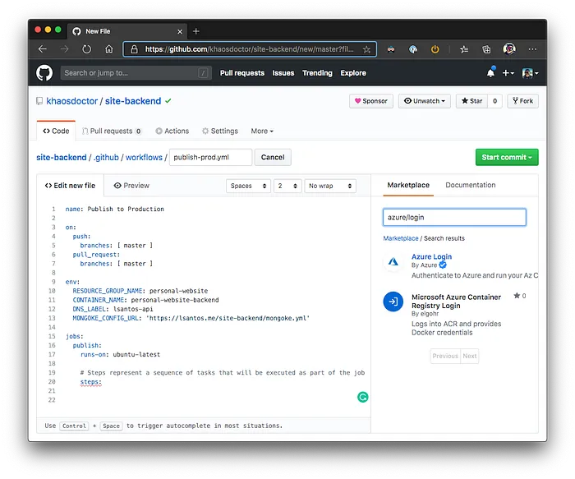Click Azure Container Registry Login icon
The image size is (575, 479).
393,302
